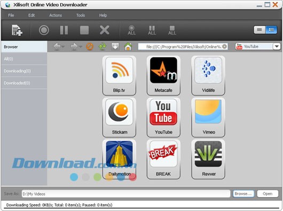Switch to the simple list view mode
283x211 pixels.
pos(260,30)
